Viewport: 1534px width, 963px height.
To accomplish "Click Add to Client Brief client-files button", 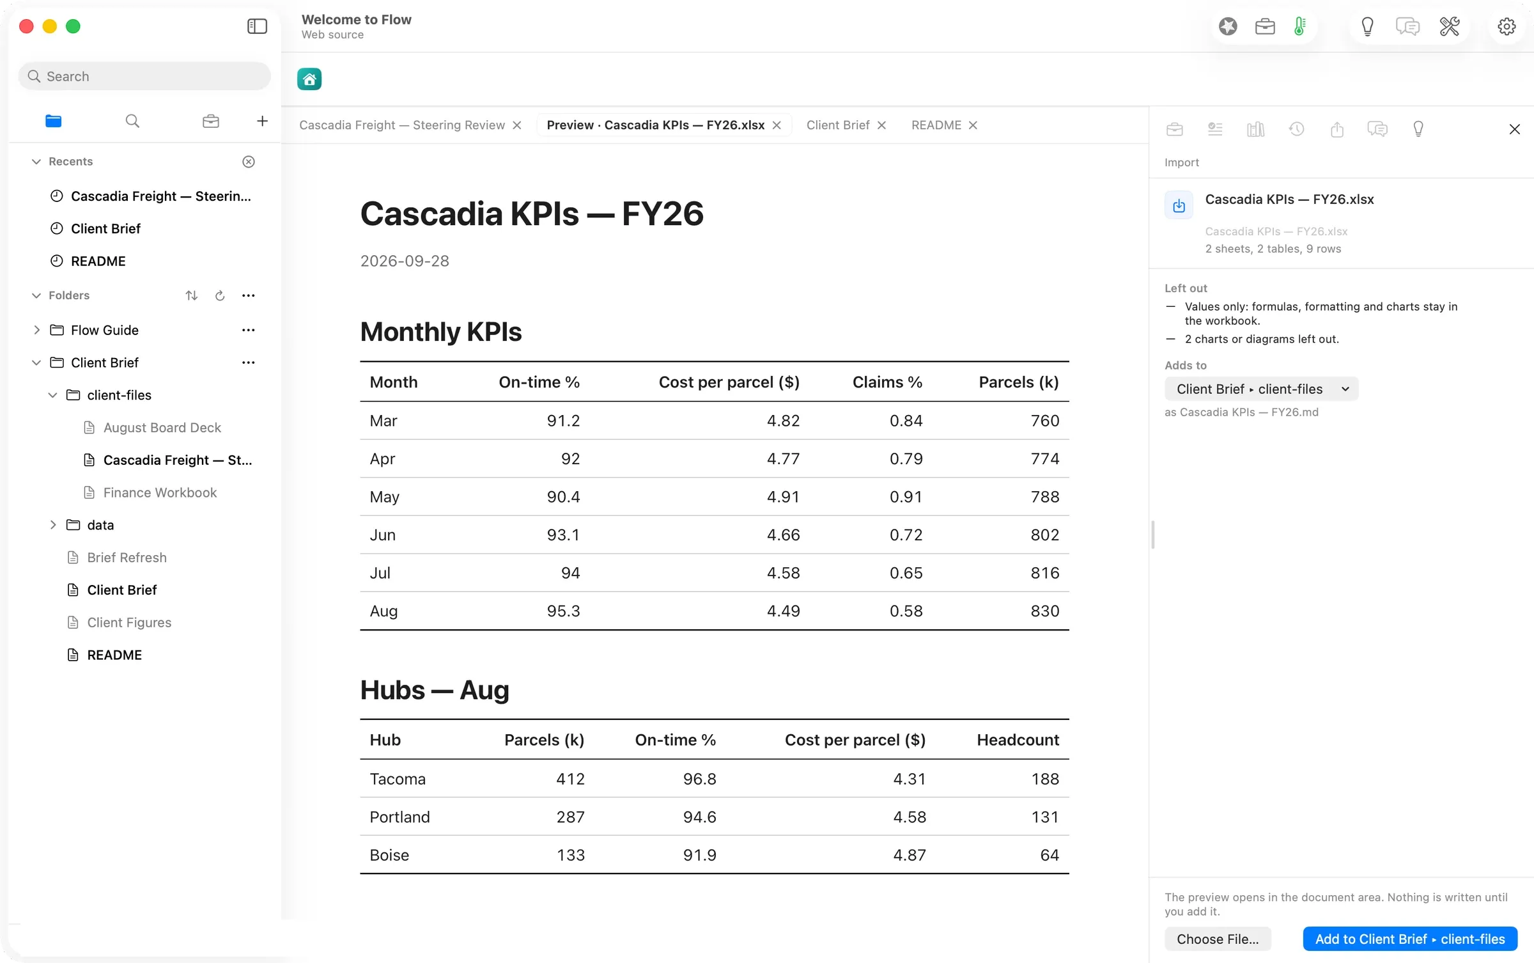I will coord(1410,939).
